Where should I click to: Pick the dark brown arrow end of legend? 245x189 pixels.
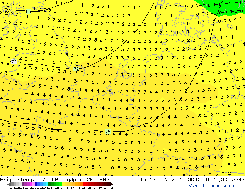111,184
